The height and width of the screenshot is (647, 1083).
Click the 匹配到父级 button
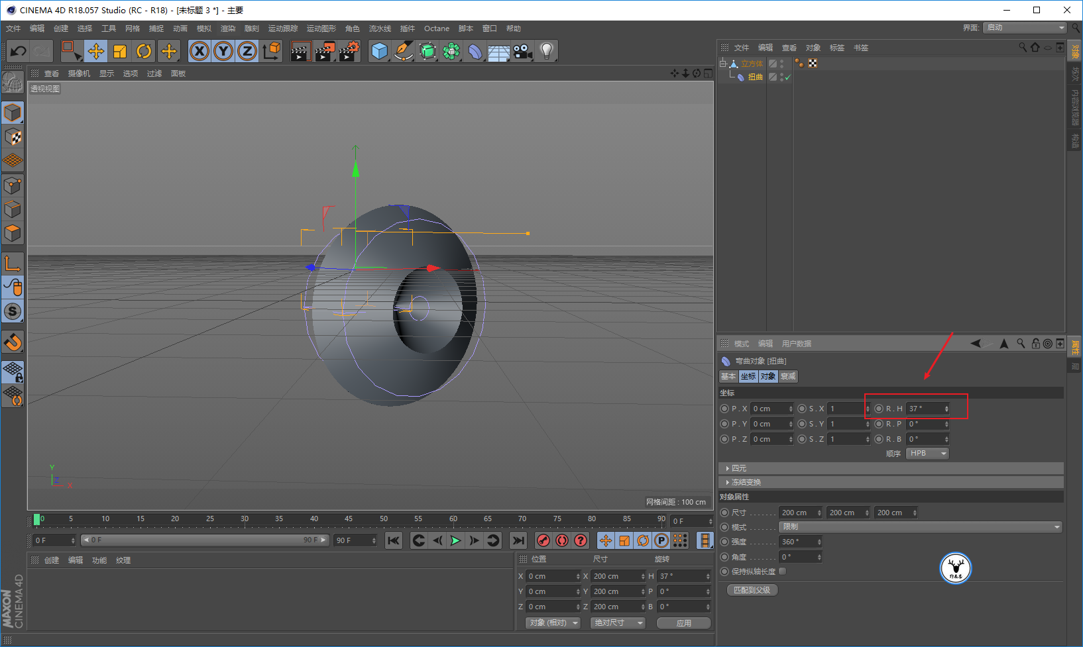(752, 590)
